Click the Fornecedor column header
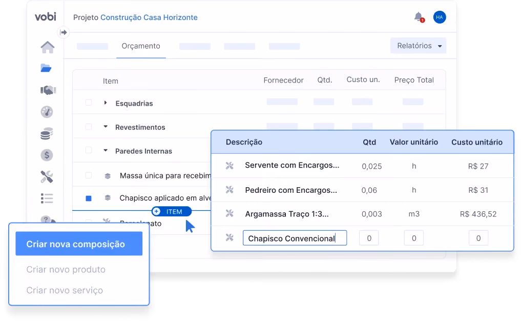521x321 pixels. pyautogui.click(x=283, y=80)
